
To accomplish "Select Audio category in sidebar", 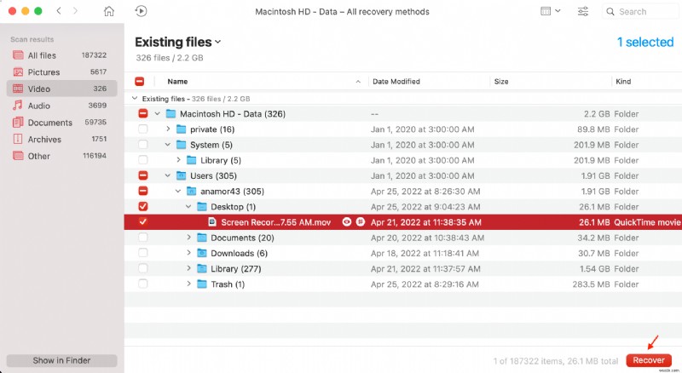I will pos(61,106).
